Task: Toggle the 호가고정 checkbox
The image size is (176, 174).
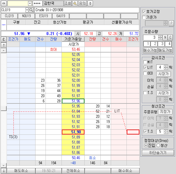Action: click(x=144, y=11)
